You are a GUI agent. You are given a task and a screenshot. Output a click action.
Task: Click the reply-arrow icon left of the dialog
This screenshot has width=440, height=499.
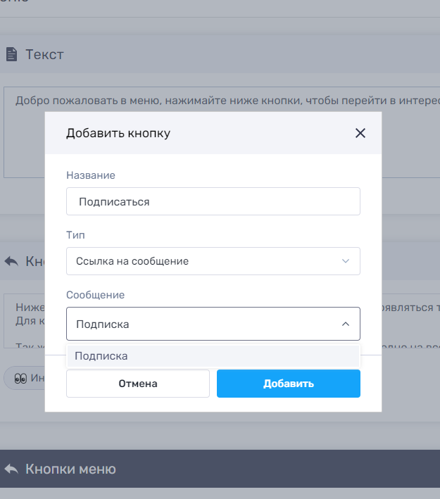click(11, 261)
